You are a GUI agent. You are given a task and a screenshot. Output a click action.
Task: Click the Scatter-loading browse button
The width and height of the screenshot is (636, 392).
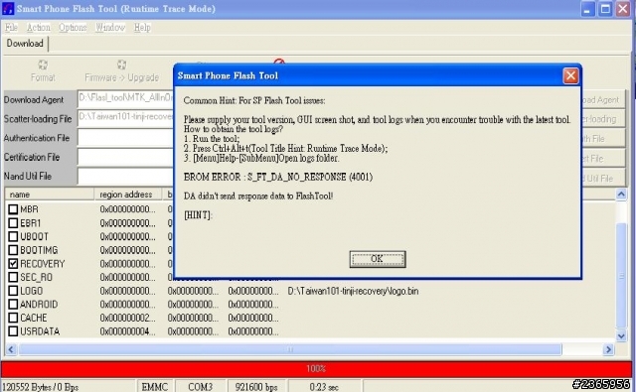[603, 119]
